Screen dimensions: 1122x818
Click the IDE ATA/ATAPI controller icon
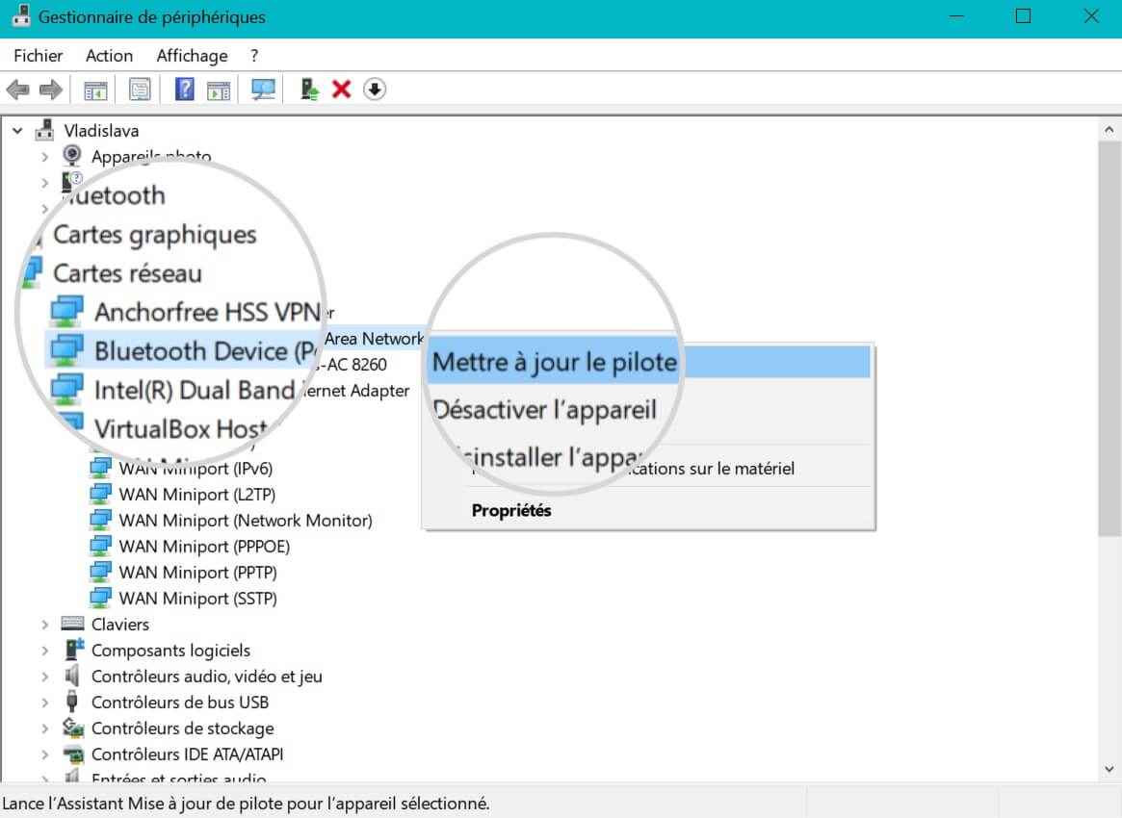[73, 754]
